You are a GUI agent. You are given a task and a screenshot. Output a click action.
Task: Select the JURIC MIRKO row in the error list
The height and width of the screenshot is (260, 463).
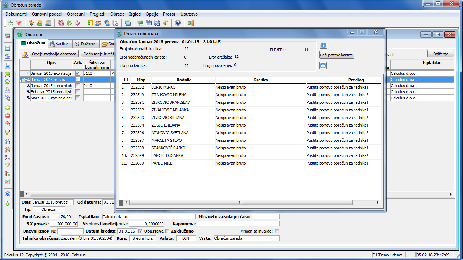pyautogui.click(x=251, y=87)
